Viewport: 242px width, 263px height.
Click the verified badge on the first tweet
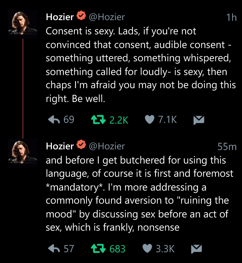[81, 16]
